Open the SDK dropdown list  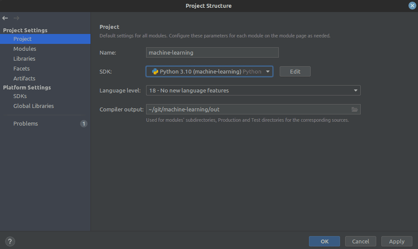(268, 71)
